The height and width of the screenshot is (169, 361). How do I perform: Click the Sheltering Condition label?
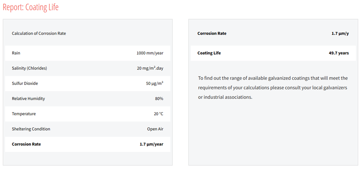(31, 129)
